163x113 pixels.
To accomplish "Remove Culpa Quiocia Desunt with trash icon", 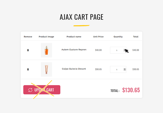I will (28, 69).
